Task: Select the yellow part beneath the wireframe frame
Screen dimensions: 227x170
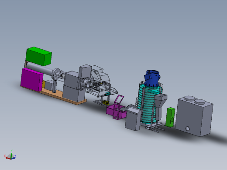Action: [106, 102]
